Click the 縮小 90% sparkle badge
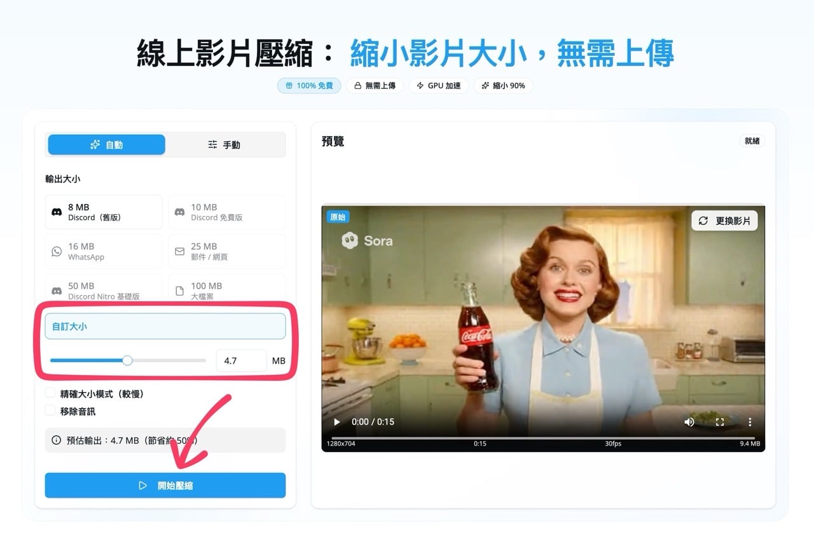 click(x=485, y=86)
